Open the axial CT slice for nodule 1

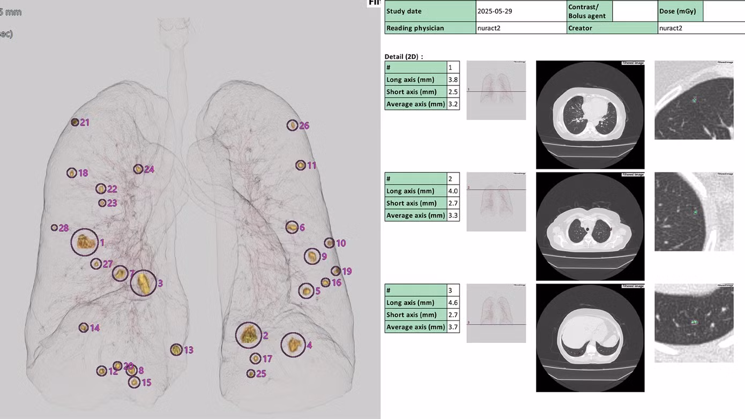click(590, 115)
